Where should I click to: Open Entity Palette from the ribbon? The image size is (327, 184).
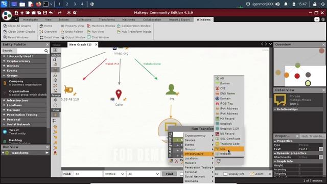point(72,32)
